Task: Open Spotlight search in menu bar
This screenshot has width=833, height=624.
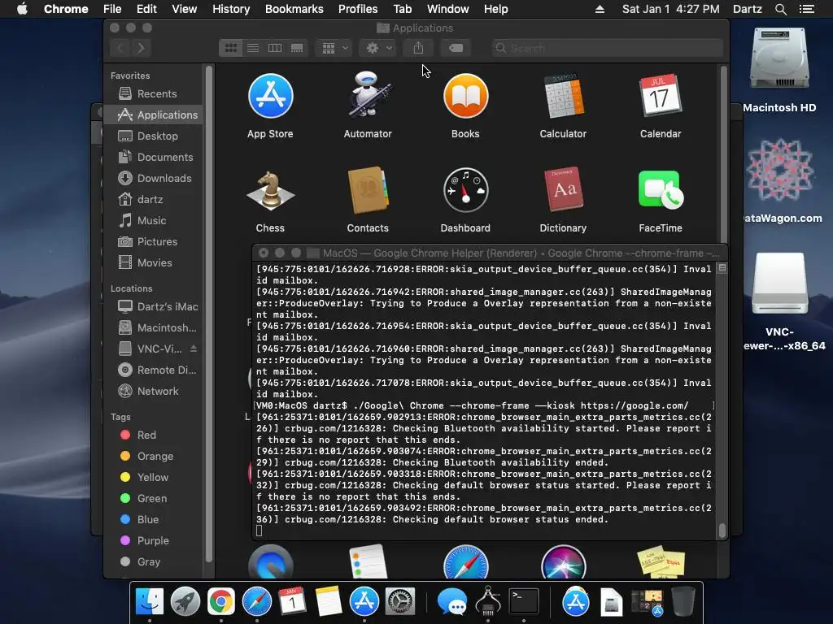Action: [x=780, y=9]
